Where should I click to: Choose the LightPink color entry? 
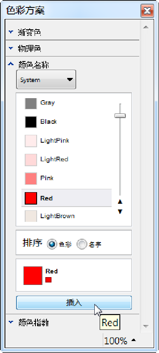[66, 141]
